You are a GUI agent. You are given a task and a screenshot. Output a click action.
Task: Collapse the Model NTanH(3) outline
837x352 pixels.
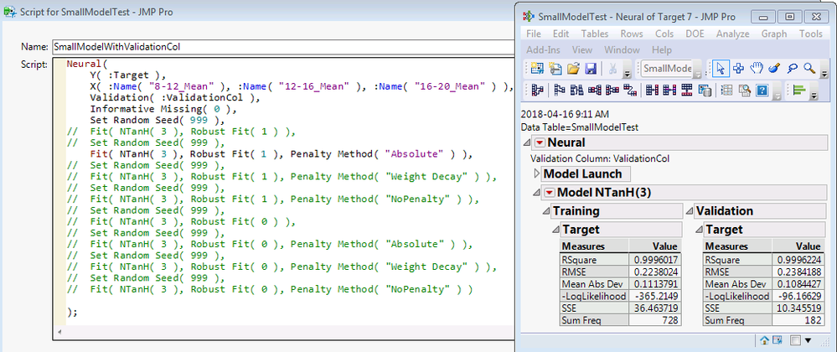pyautogui.click(x=537, y=192)
